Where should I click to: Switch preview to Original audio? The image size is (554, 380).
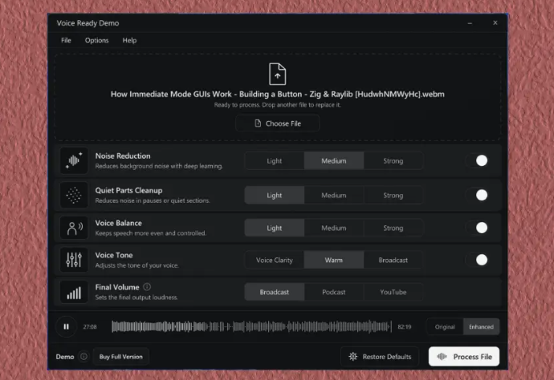[445, 327]
